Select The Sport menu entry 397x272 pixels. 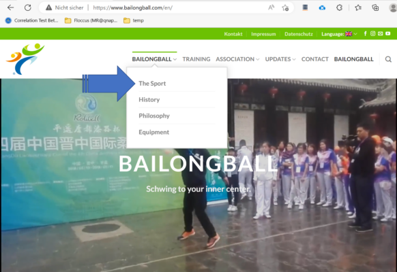click(152, 84)
